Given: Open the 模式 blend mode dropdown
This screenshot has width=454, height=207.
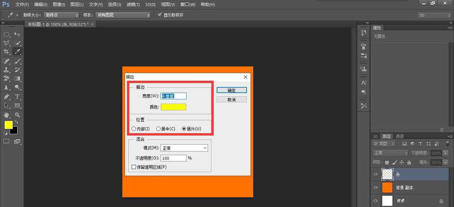Looking at the screenshot, I should (184, 148).
